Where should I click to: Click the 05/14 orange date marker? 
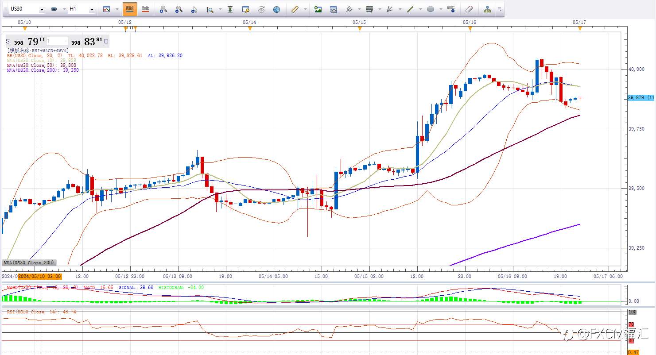pyautogui.click(x=250, y=29)
